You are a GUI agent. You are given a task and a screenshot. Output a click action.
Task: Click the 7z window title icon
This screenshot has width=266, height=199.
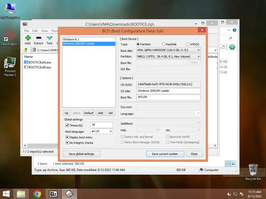[25, 24]
